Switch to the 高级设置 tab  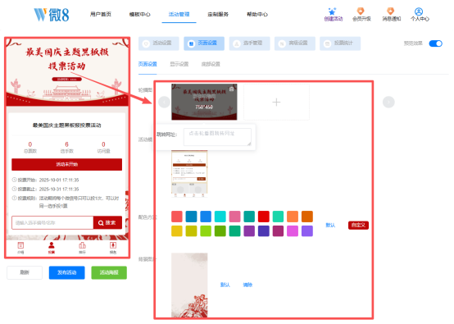[x=295, y=43]
